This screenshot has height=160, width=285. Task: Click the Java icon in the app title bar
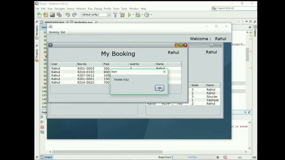click(50, 26)
